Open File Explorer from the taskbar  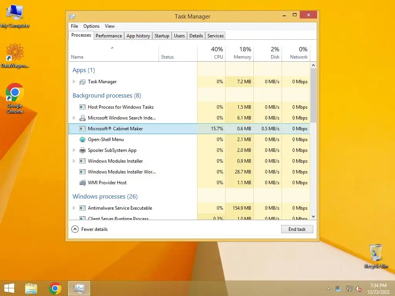coord(31,288)
